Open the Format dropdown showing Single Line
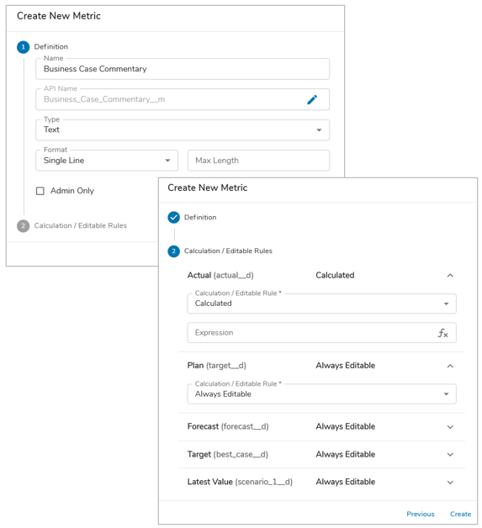The height and width of the screenshot is (528, 482). tap(107, 161)
